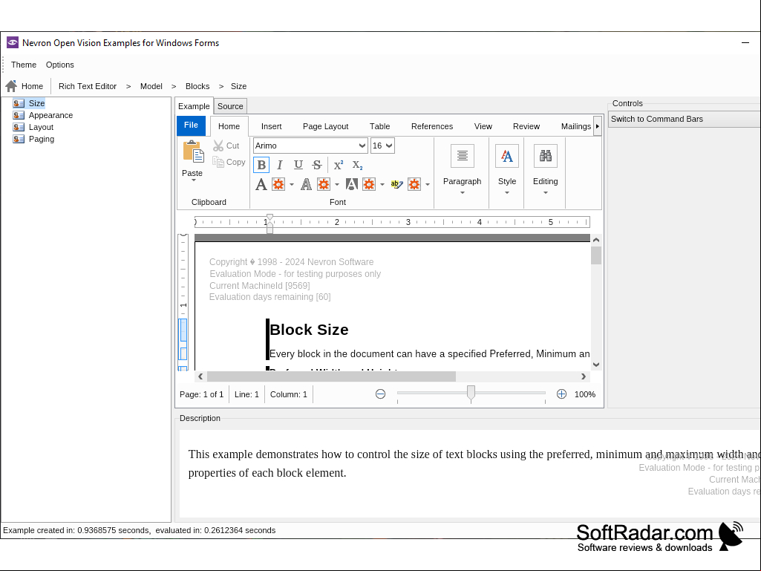Click the ruler first-line indent marker

pos(270,218)
